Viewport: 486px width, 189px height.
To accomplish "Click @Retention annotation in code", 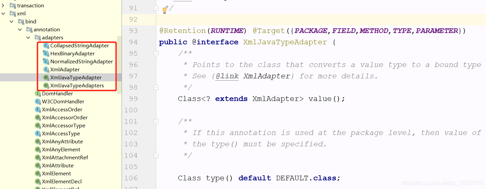I will coord(183,31).
